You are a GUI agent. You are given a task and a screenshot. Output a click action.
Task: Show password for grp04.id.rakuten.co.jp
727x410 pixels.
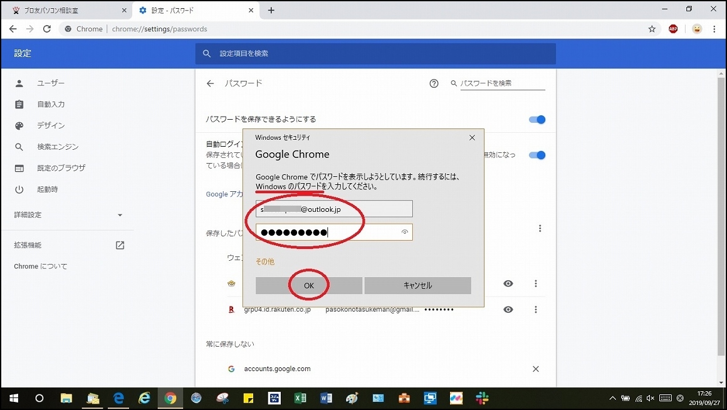point(508,309)
